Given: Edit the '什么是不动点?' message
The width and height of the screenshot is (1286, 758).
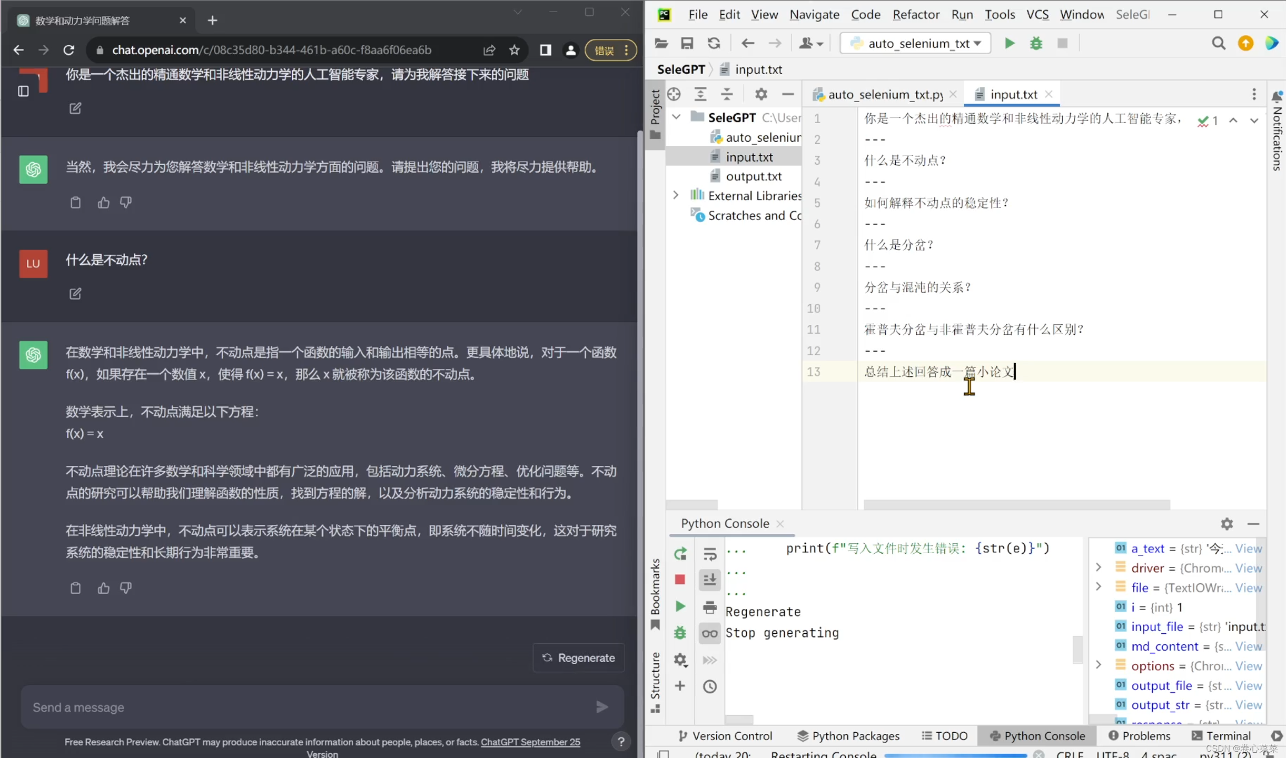Looking at the screenshot, I should (75, 293).
